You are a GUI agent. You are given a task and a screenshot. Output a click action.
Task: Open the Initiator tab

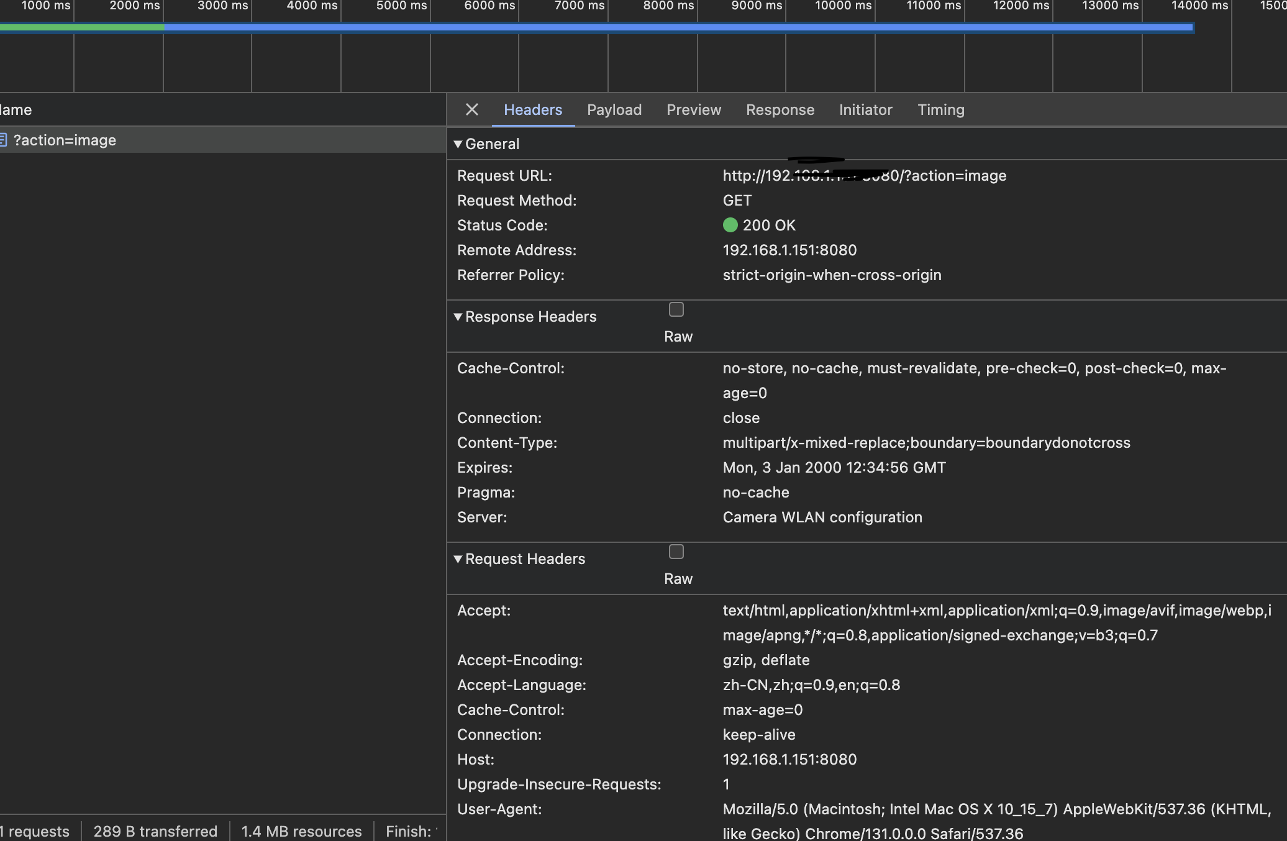tap(866, 110)
